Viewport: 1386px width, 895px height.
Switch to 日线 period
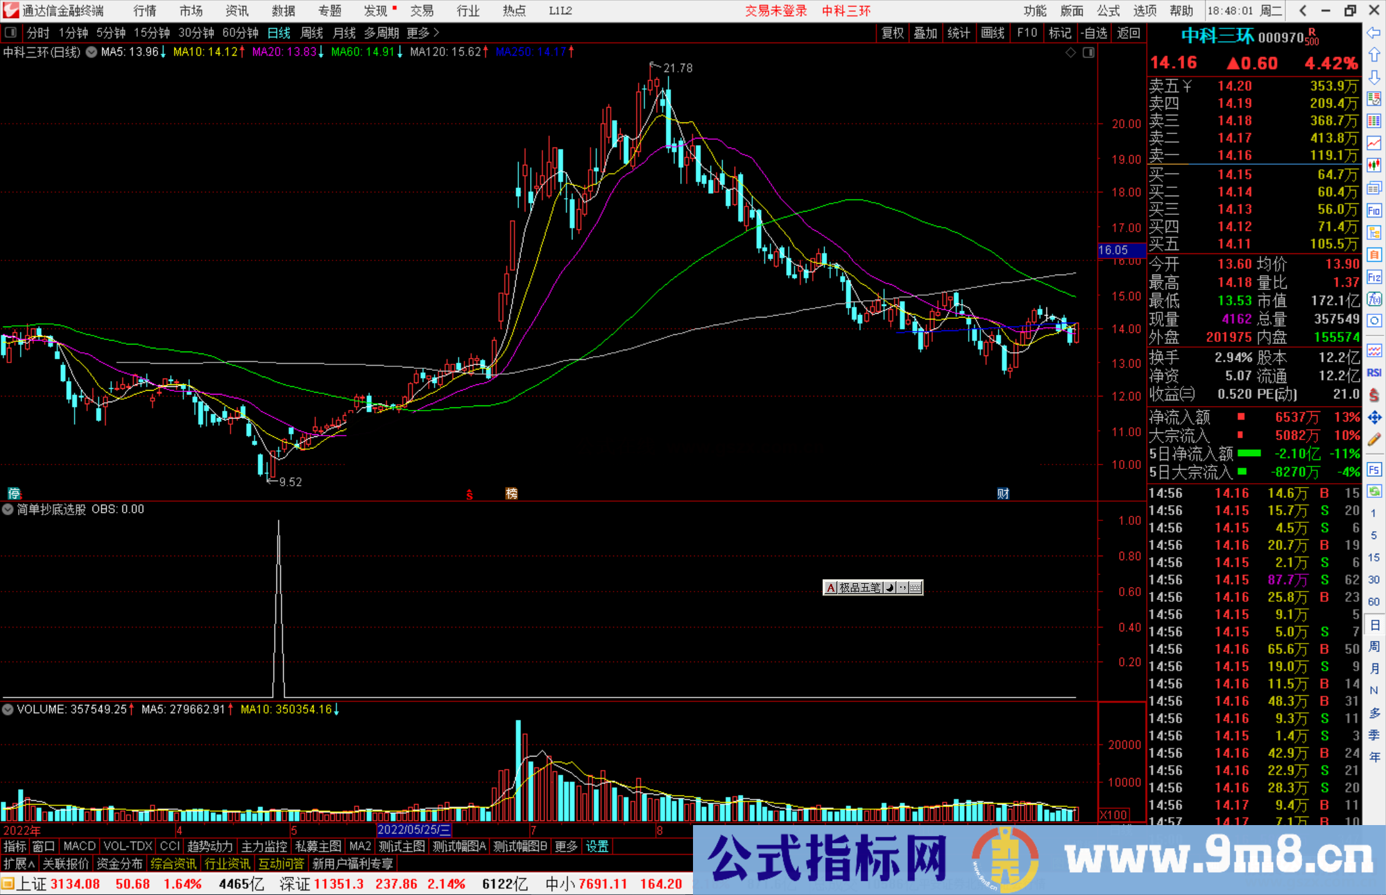[x=279, y=33]
